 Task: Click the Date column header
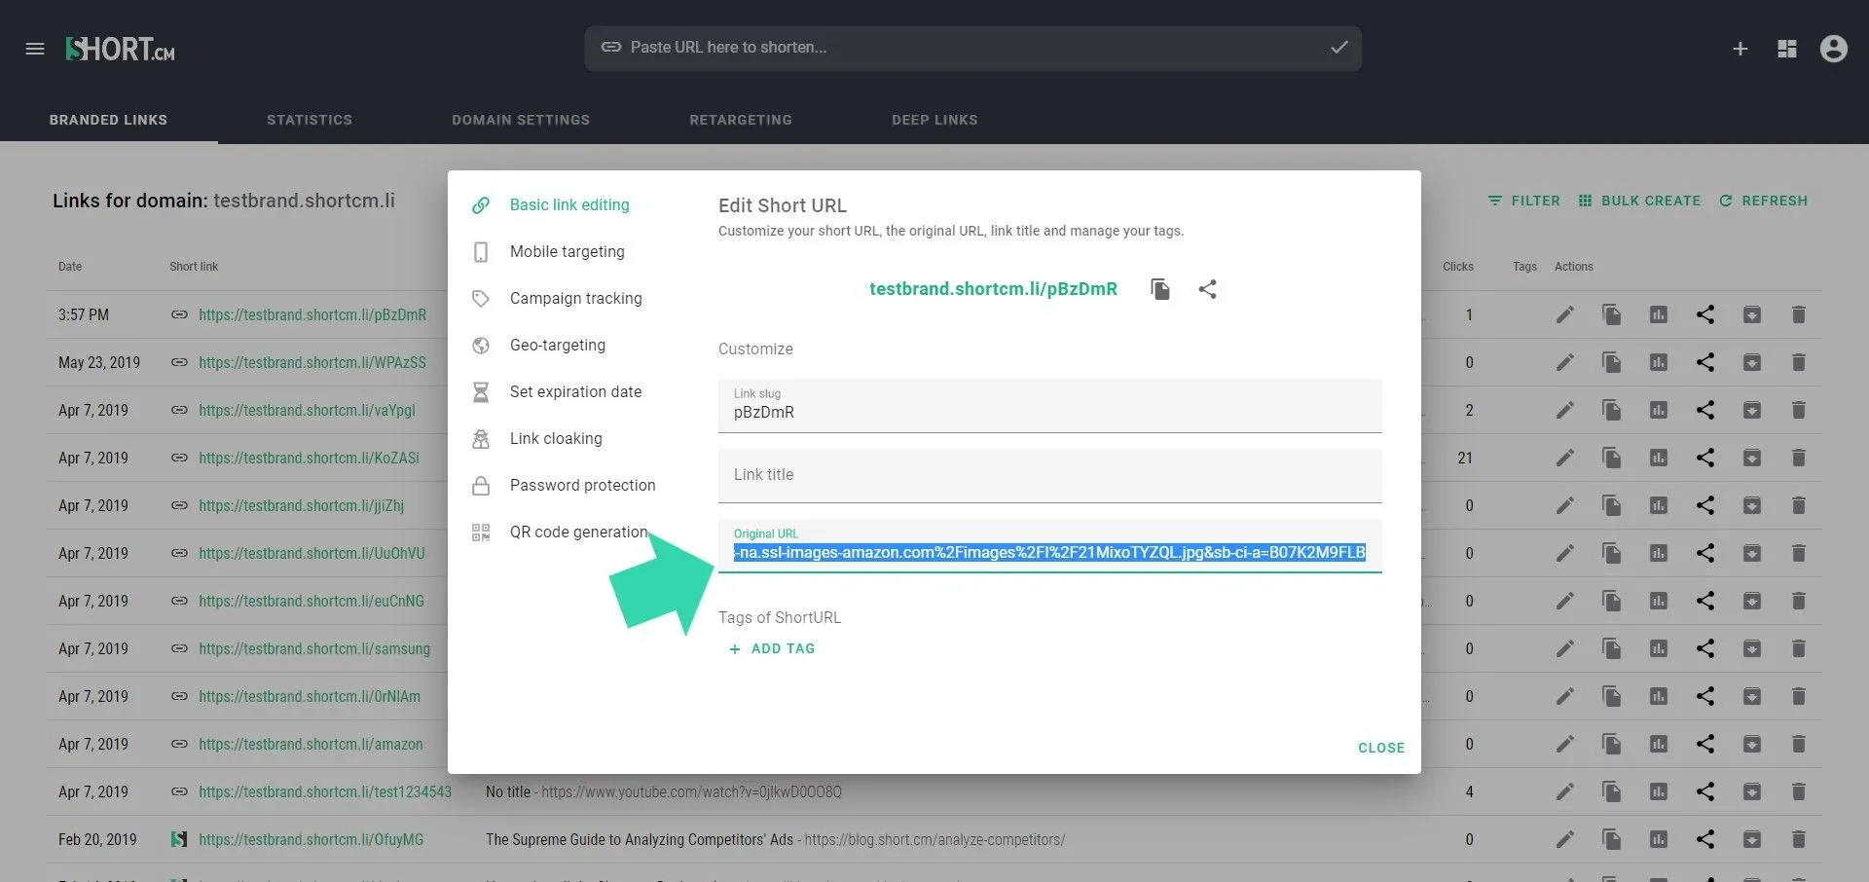[x=70, y=267]
